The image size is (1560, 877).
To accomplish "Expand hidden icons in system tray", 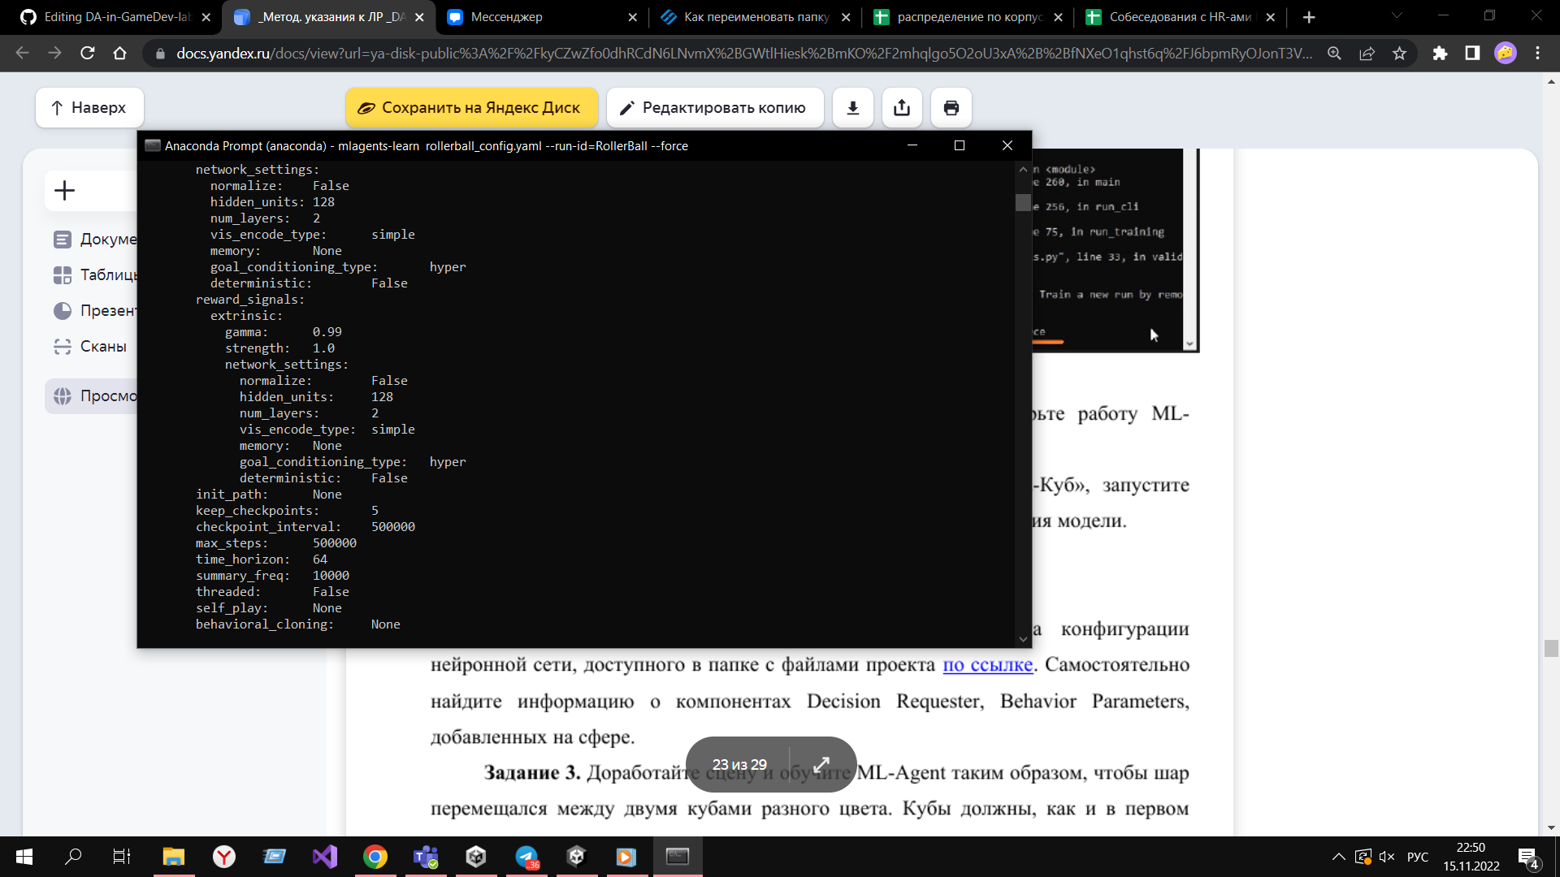I will (1339, 857).
